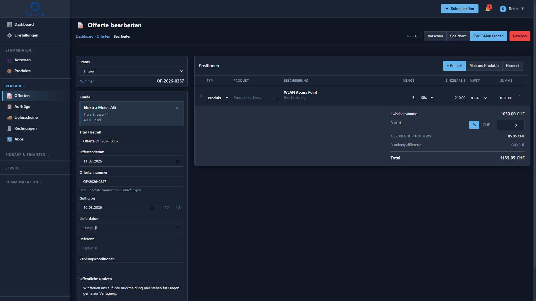The width and height of the screenshot is (536, 301).
Task: Go to Dashboard in the sidebar
Action: click(35, 25)
